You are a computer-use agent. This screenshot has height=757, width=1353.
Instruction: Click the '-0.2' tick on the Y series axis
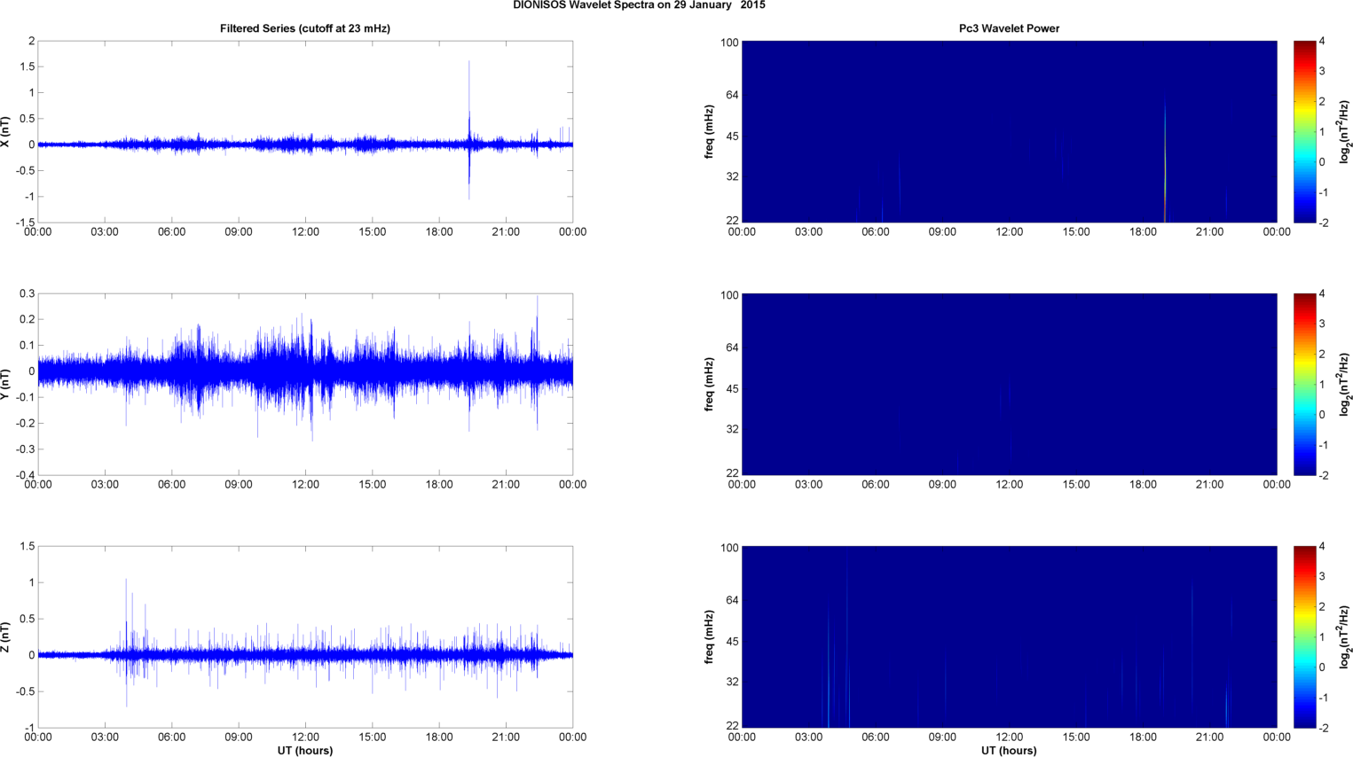pos(25,424)
